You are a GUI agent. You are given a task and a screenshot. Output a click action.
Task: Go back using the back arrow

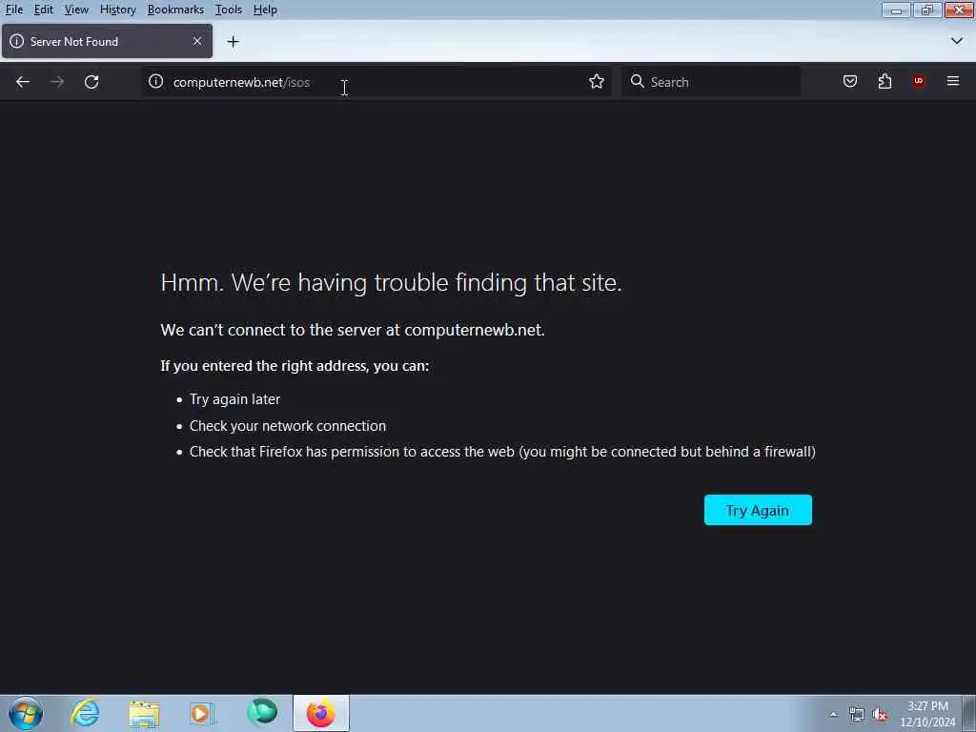click(x=23, y=82)
